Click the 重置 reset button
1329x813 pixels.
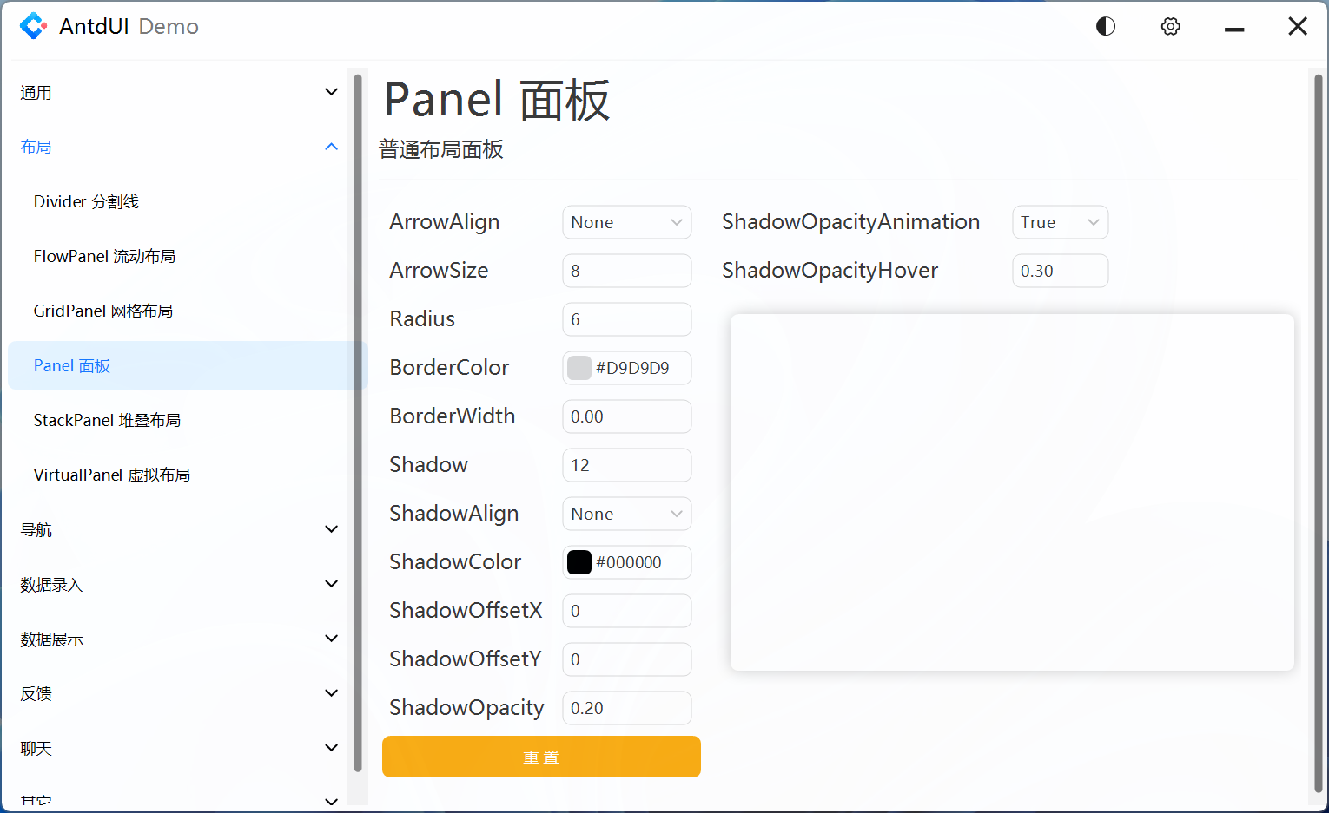click(541, 756)
